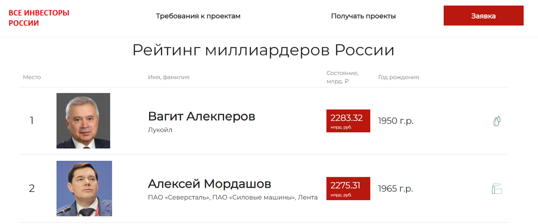Click the Имя, фамилия column header
Screen dimensions: 538x224
[x=168, y=77]
